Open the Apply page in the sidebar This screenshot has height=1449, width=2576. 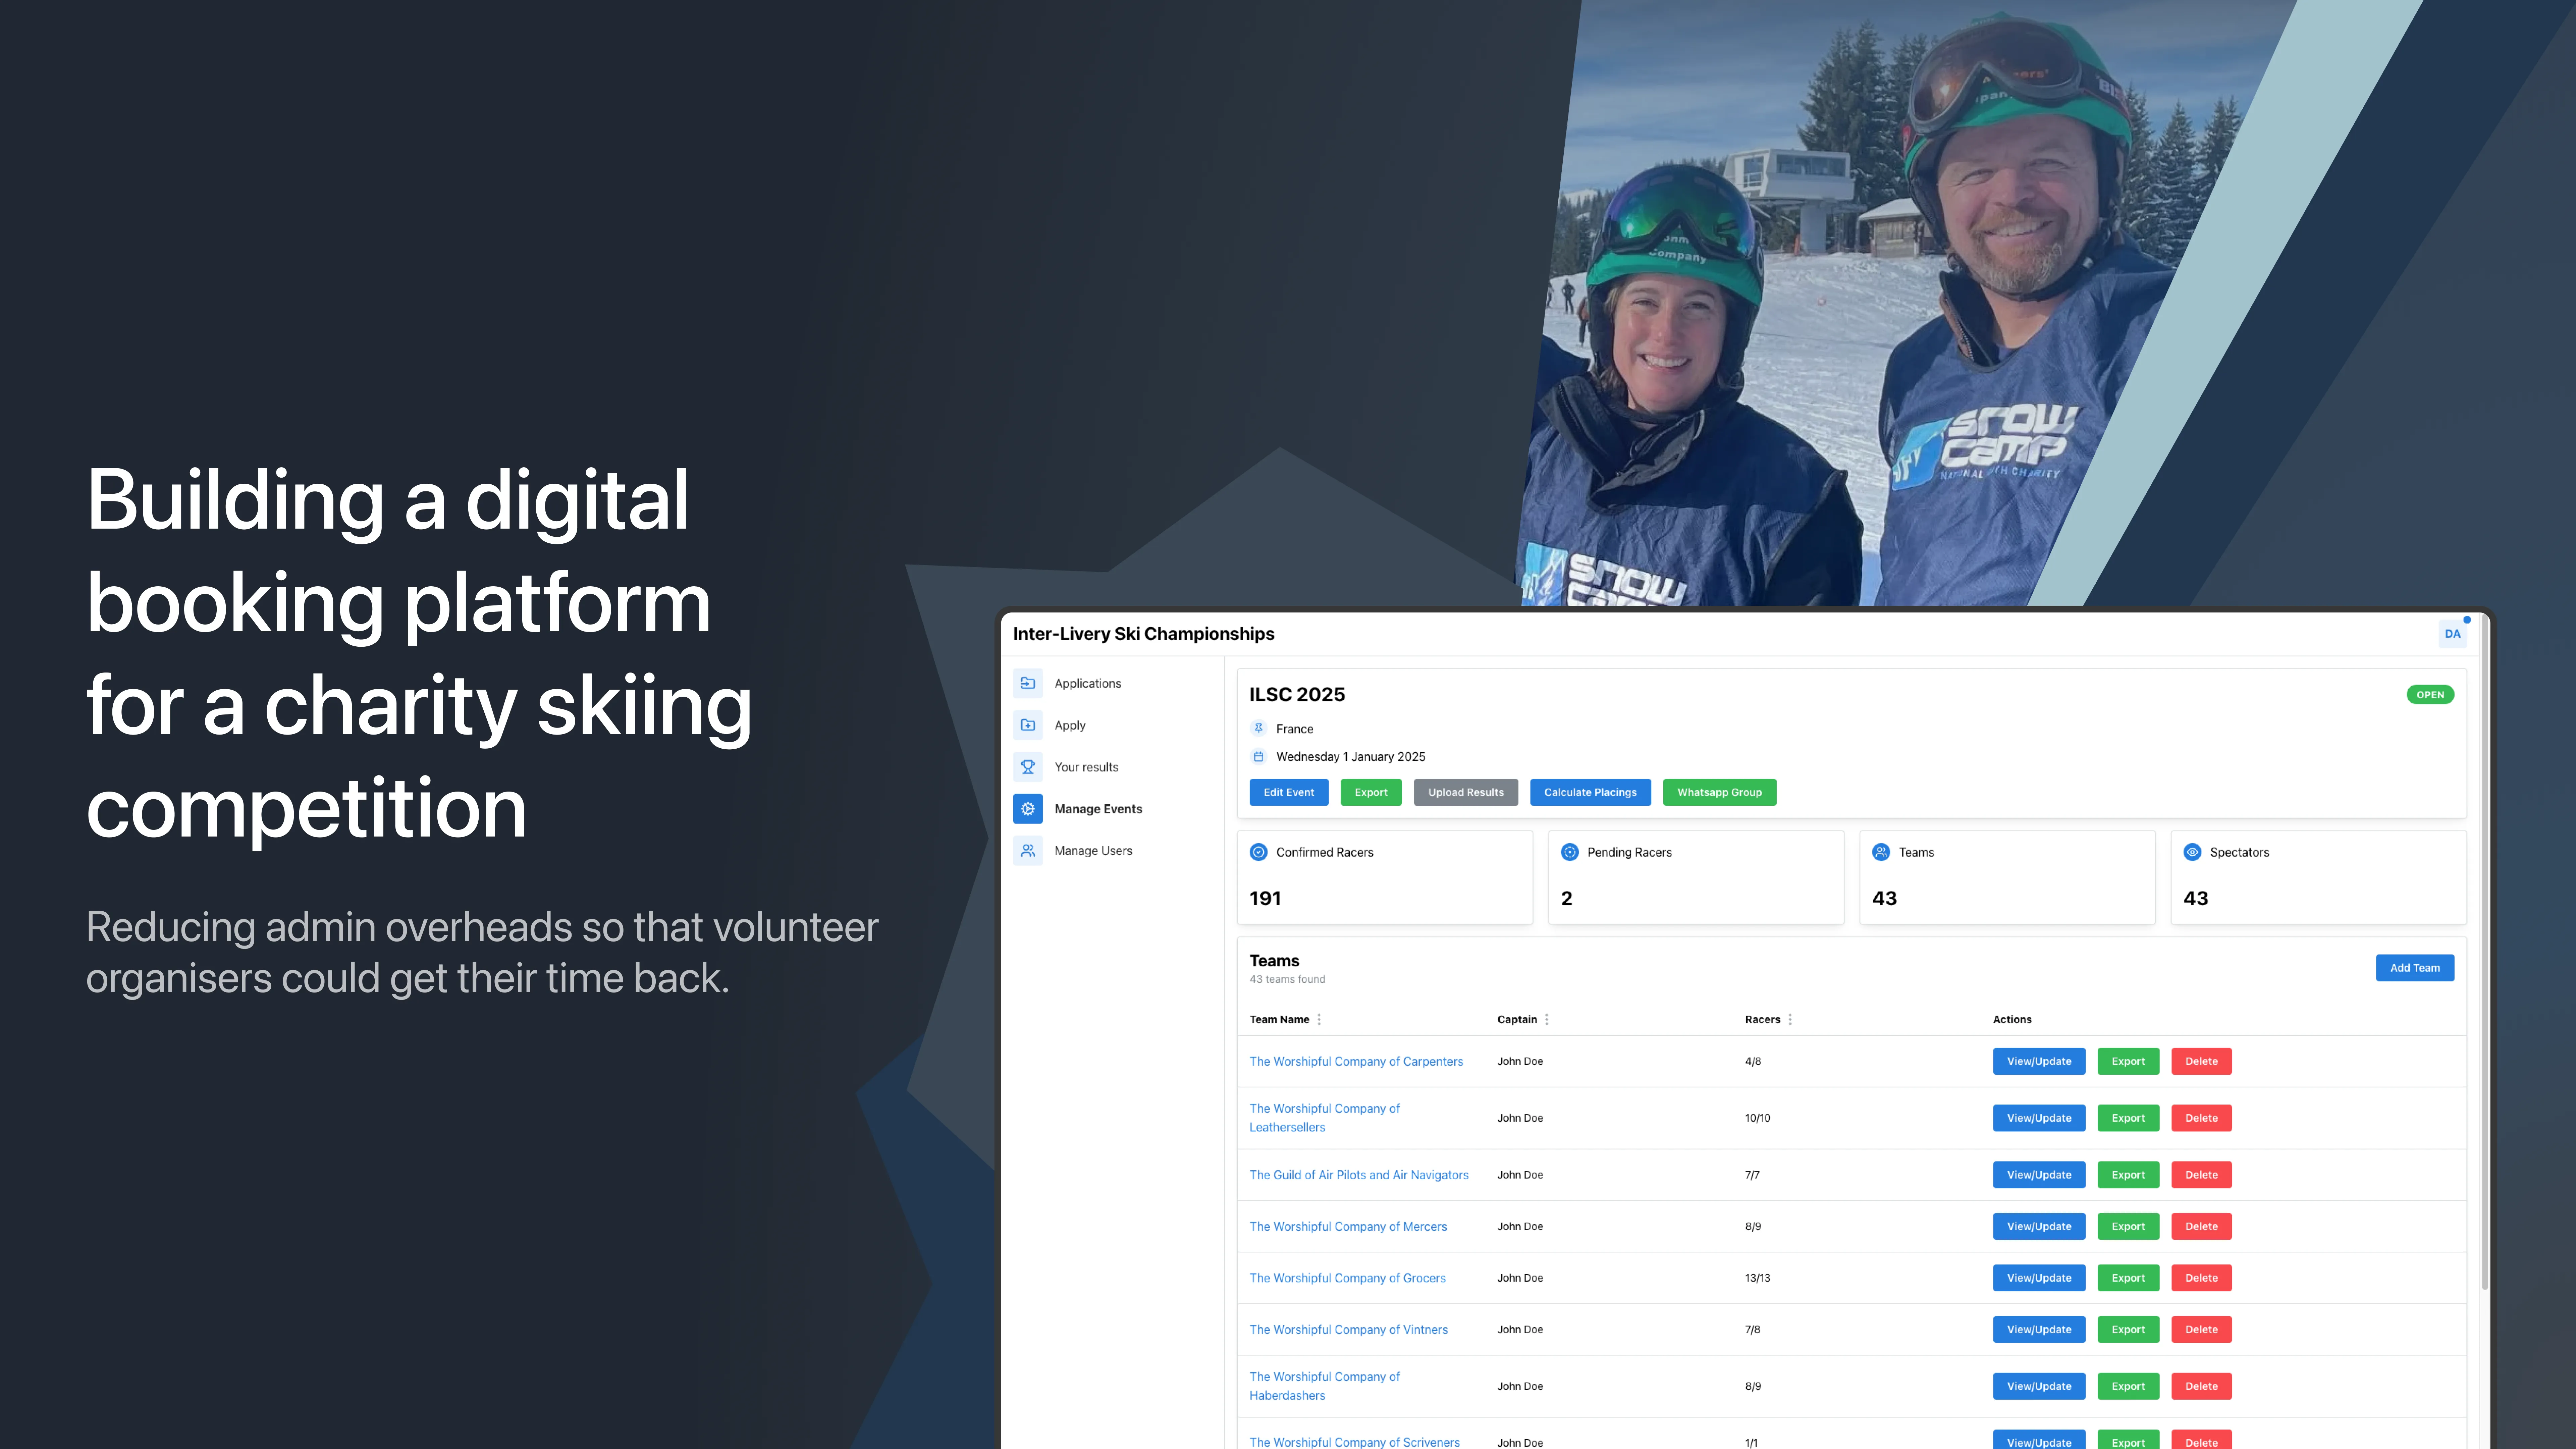(1070, 725)
